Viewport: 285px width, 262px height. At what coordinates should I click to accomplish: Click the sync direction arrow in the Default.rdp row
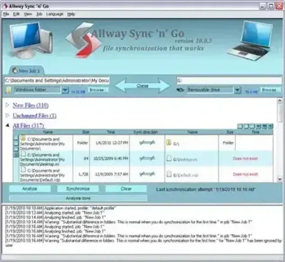(x=147, y=174)
